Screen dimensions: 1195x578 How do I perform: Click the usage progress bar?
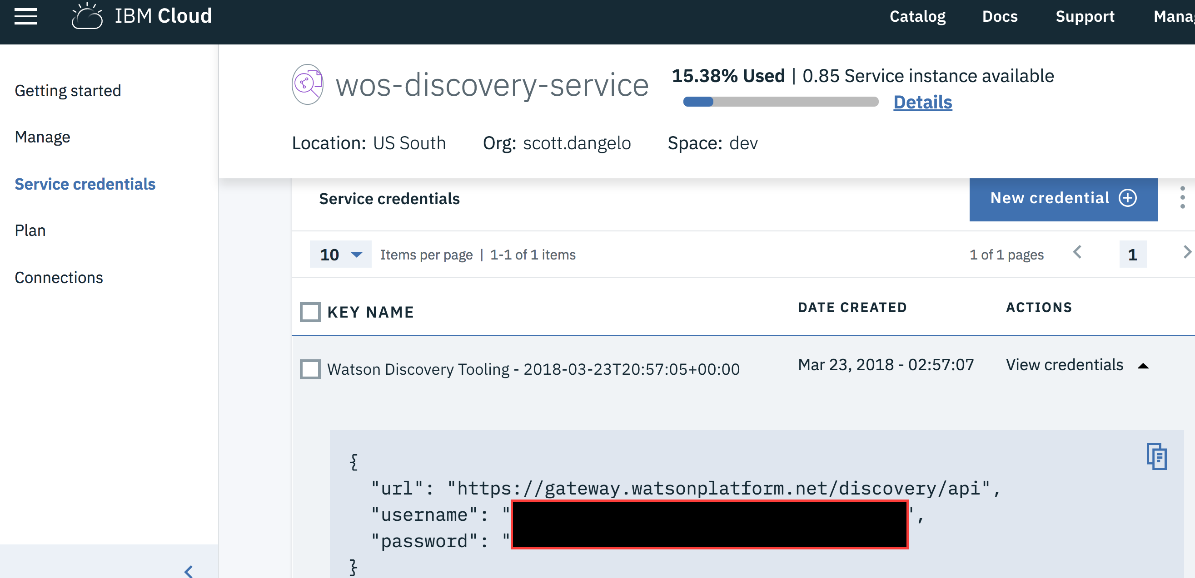[x=781, y=102]
